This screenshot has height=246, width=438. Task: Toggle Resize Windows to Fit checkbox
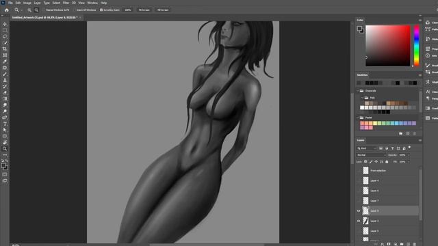pyautogui.click(x=44, y=10)
